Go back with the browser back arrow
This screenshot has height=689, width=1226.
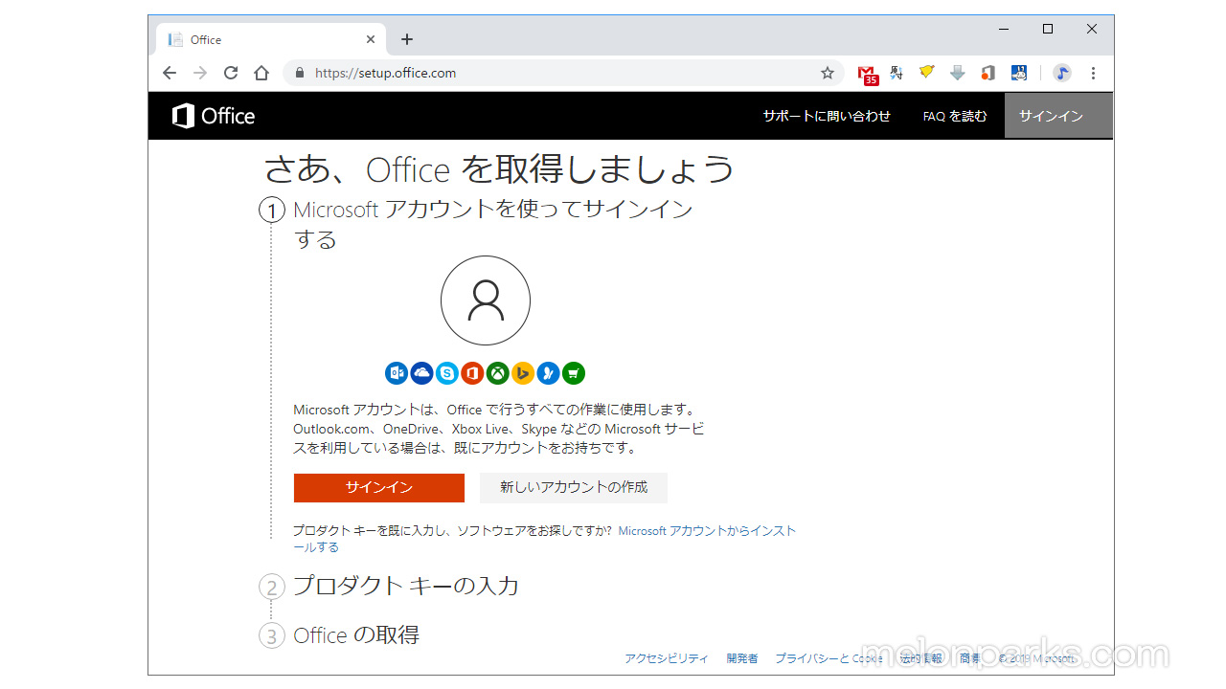click(x=170, y=73)
